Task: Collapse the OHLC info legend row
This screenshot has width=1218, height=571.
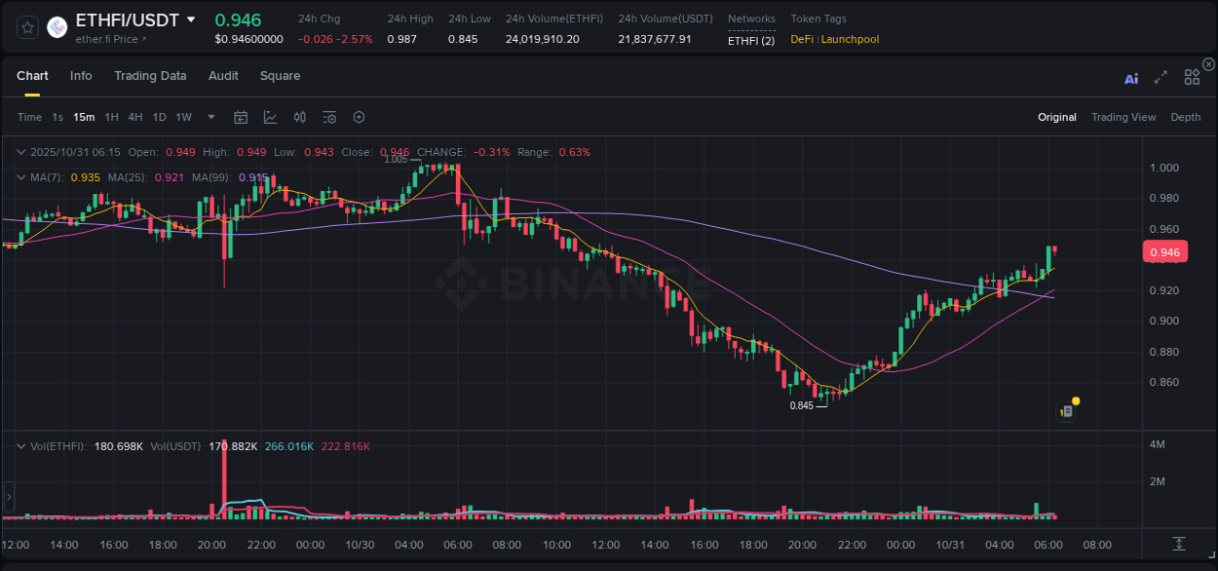Action: 21,152
